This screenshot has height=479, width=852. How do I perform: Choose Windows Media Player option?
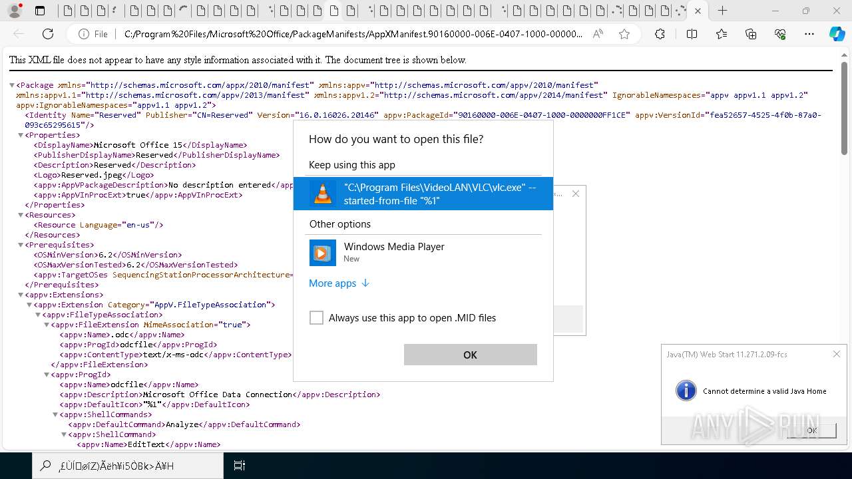[x=423, y=252]
